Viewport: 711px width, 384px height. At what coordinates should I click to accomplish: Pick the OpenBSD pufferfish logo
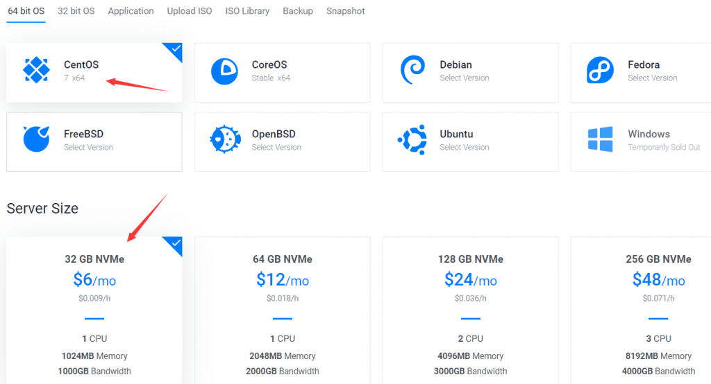coord(225,139)
